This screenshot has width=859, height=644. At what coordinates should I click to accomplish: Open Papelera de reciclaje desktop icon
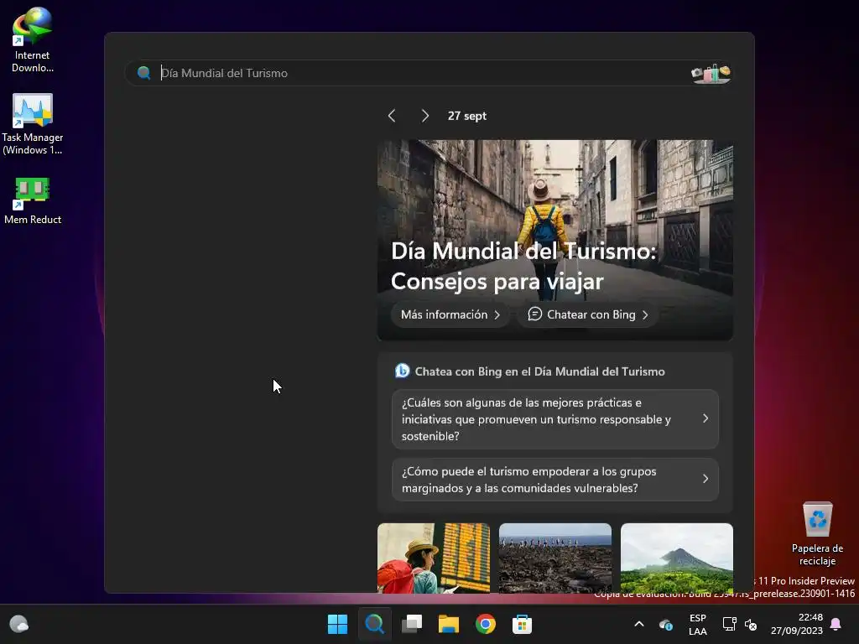(817, 534)
